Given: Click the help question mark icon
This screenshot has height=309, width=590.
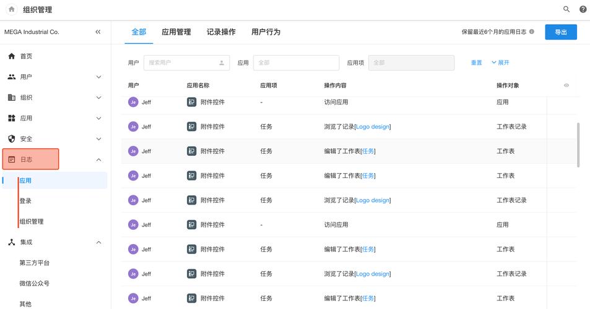Looking at the screenshot, I should pyautogui.click(x=583, y=9).
